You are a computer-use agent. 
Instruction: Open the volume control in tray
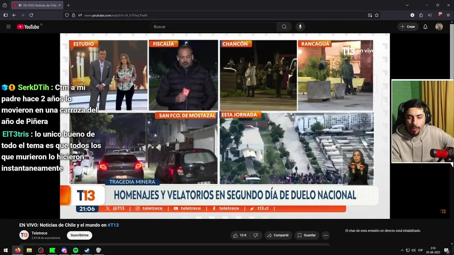click(413, 250)
